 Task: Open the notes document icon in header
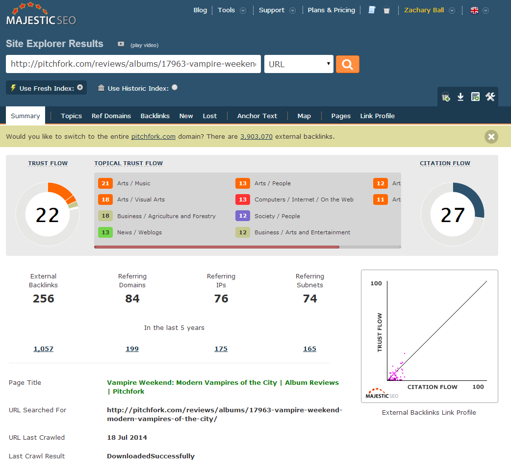tap(372, 10)
